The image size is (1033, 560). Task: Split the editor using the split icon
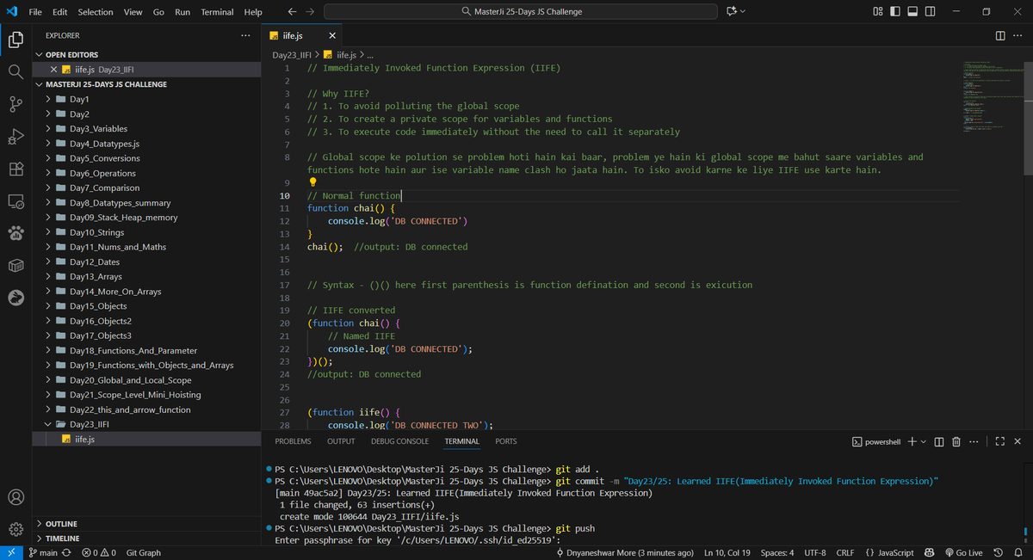pyautogui.click(x=999, y=35)
